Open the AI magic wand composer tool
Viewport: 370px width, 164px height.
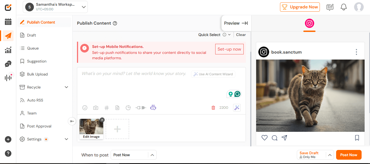click(x=237, y=107)
